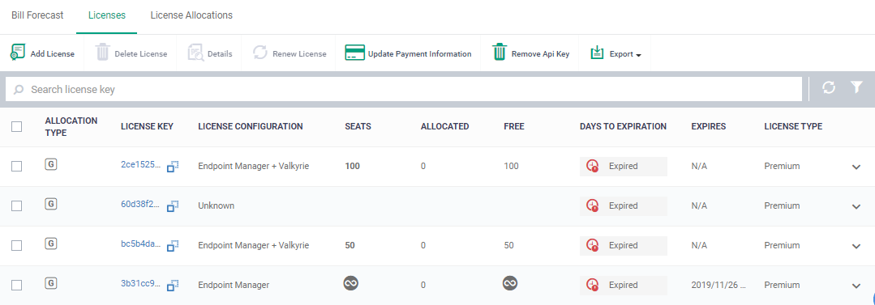The width and height of the screenshot is (875, 305).
Task: Click the Search license key field
Action: click(x=404, y=89)
